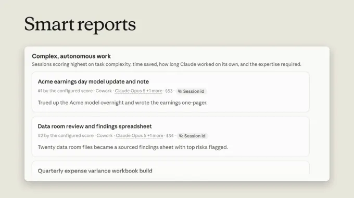Click the Complex, autonomous work section heading
Screen dimensions: 354x198
71,56
